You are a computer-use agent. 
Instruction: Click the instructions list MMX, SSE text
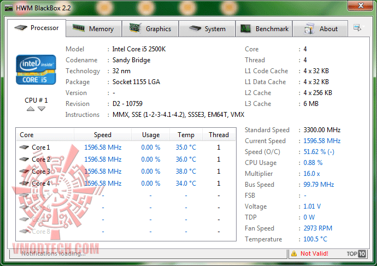coord(178,115)
